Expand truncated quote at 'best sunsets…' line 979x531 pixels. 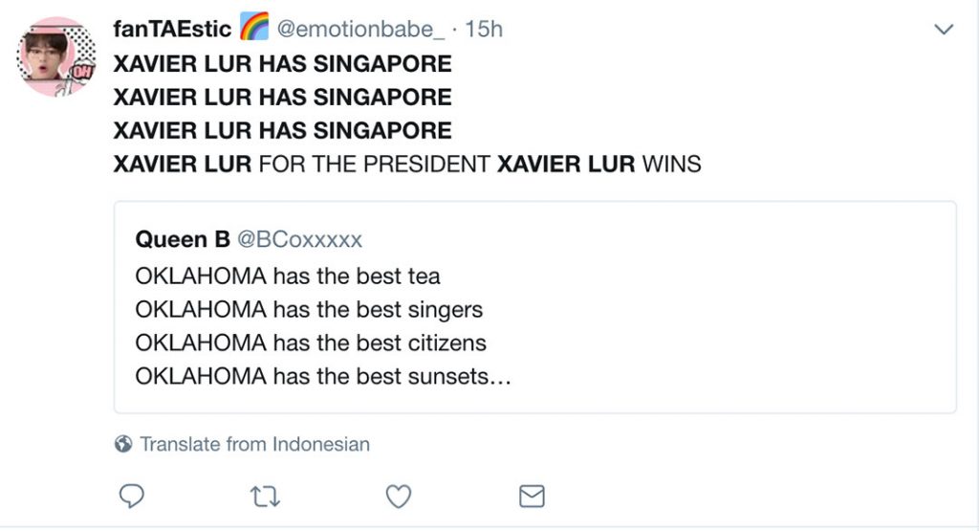tap(323, 376)
